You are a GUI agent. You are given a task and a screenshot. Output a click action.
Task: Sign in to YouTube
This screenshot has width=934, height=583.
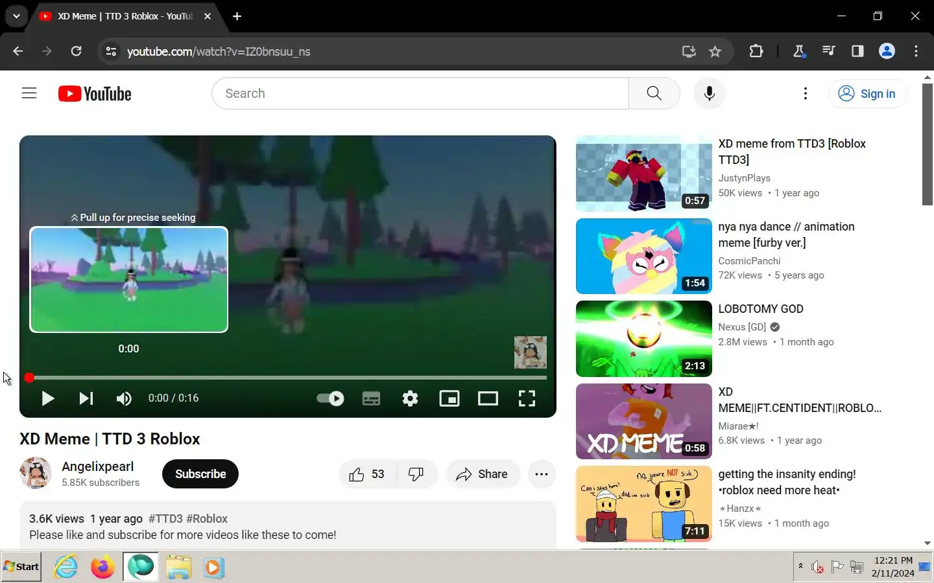point(868,93)
